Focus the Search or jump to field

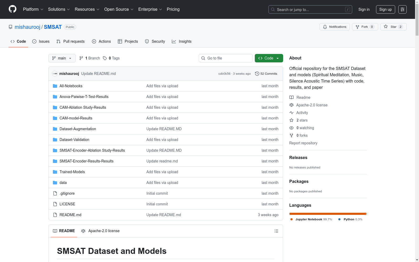(310, 9)
